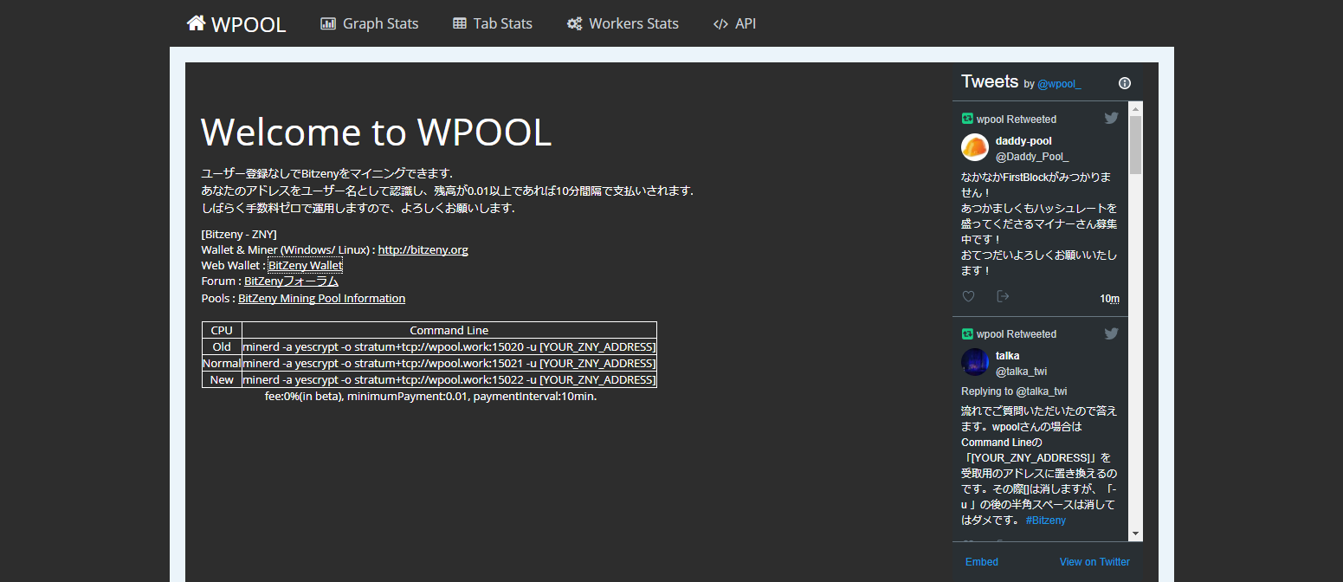Select the New CPU command line cell

449,379
